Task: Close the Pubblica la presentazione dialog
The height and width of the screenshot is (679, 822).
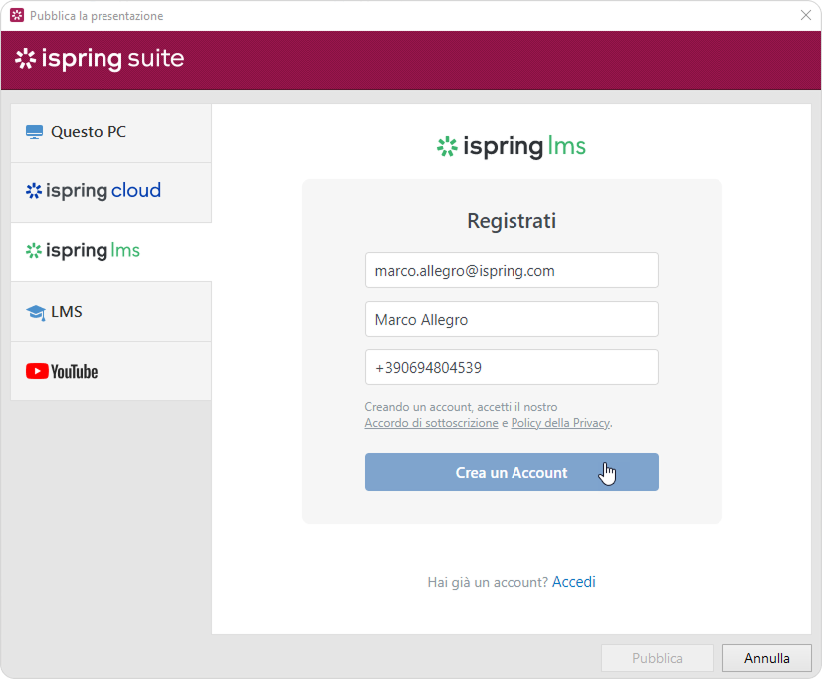Action: tap(805, 15)
